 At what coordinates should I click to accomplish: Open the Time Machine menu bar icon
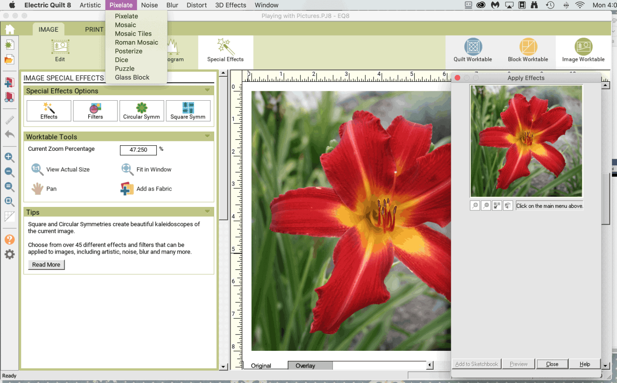click(550, 5)
